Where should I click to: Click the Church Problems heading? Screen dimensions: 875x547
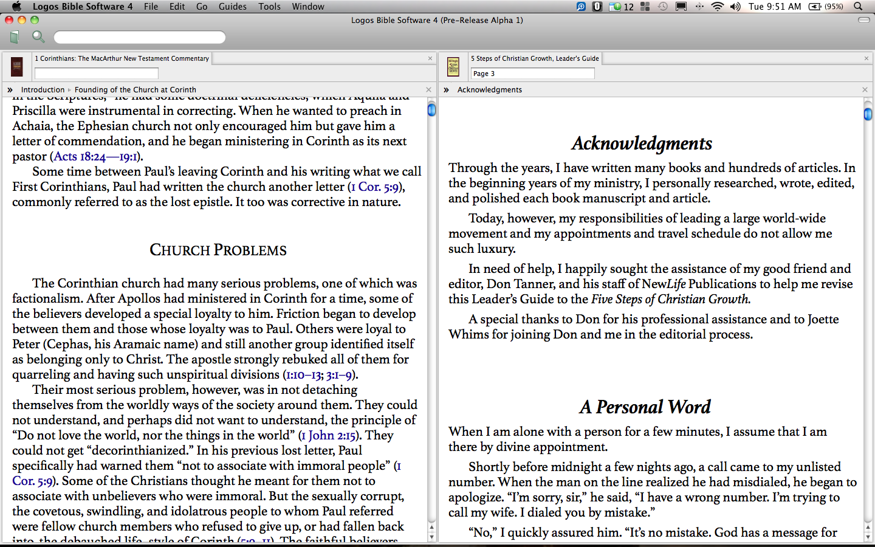click(218, 250)
